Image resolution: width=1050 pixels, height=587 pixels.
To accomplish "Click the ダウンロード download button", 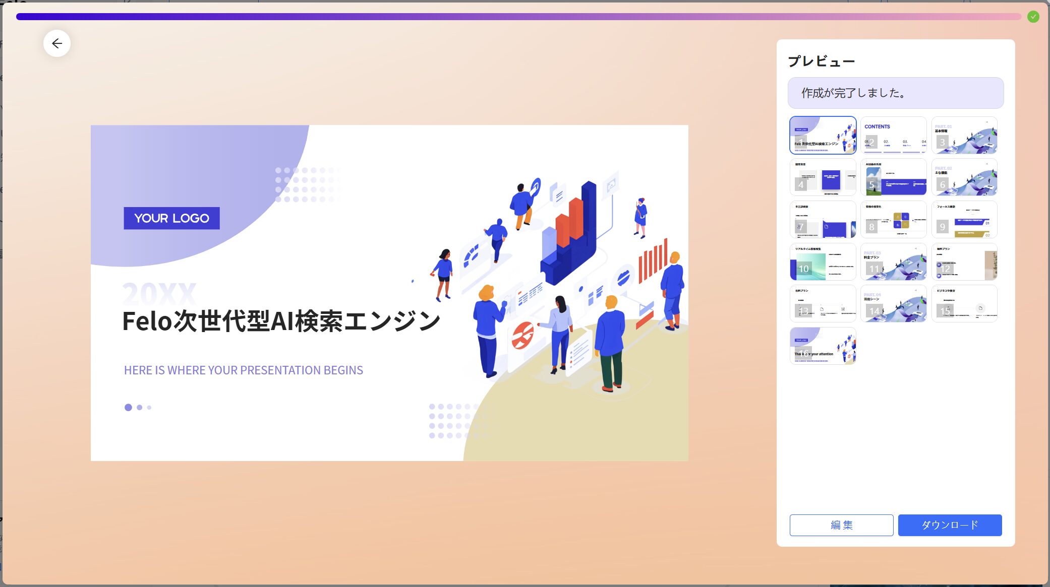I will (950, 525).
